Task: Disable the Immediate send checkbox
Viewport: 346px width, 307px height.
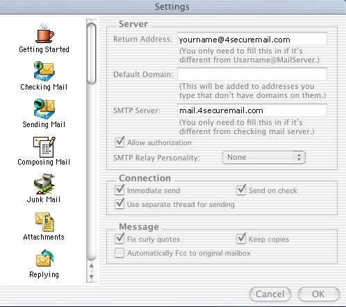Action: 120,190
